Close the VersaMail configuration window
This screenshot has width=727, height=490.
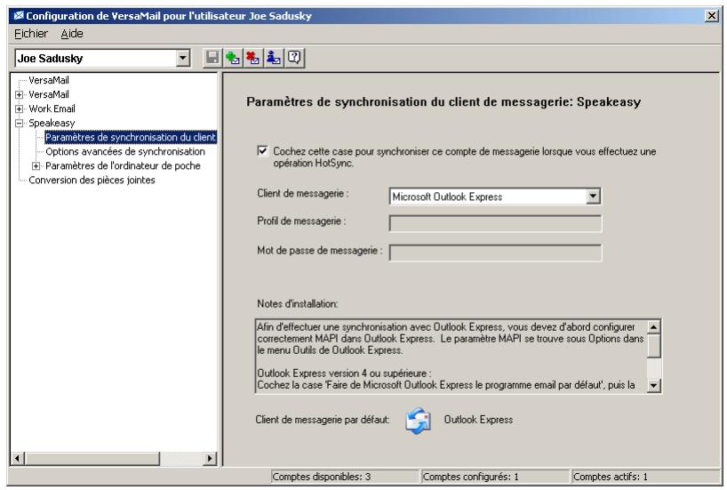712,16
